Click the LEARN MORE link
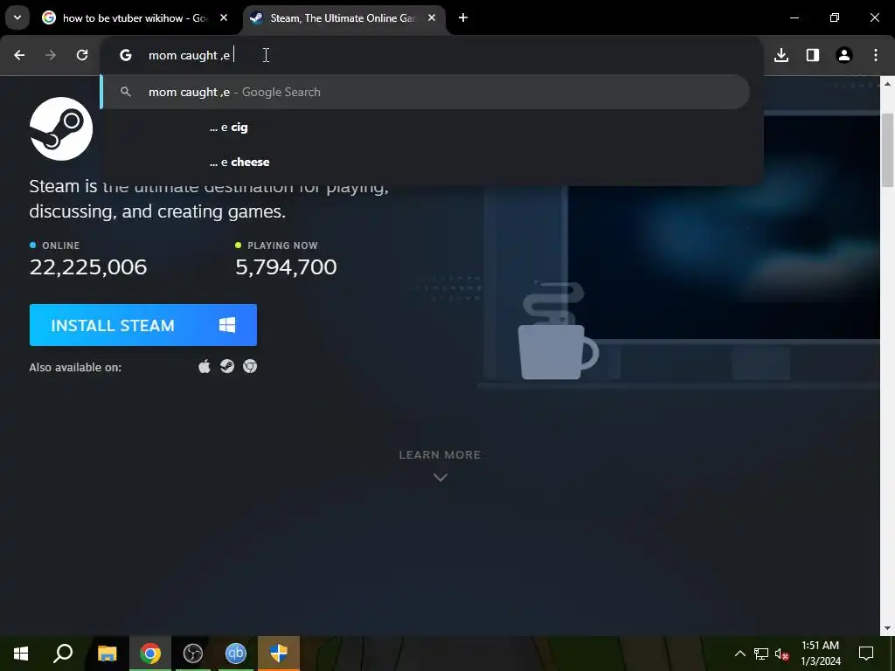The height and width of the screenshot is (671, 895). click(x=440, y=454)
